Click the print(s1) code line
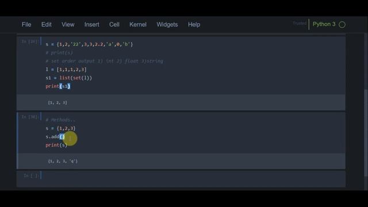Screen dimensions: 368x207 point(57,86)
